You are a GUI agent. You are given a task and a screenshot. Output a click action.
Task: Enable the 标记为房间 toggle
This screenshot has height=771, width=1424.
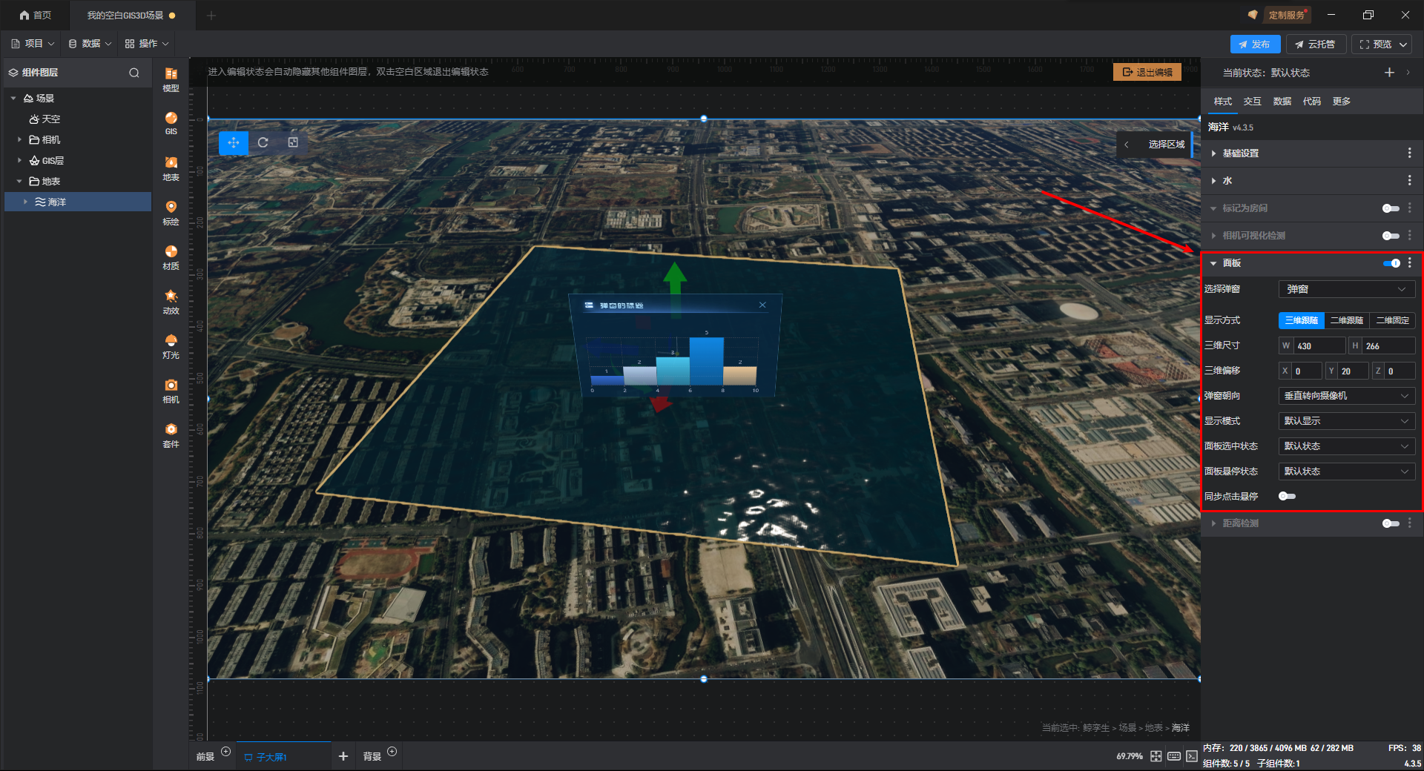click(1391, 208)
